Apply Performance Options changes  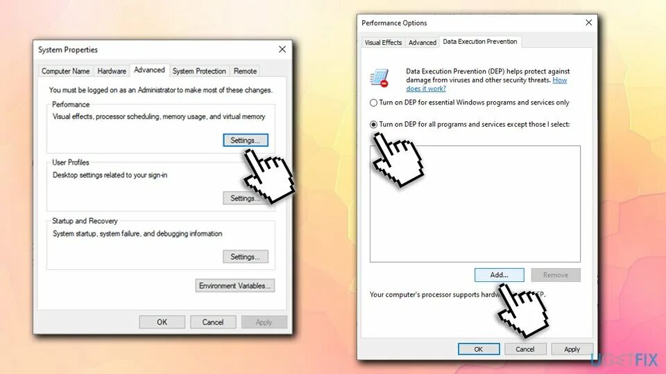tap(572, 349)
